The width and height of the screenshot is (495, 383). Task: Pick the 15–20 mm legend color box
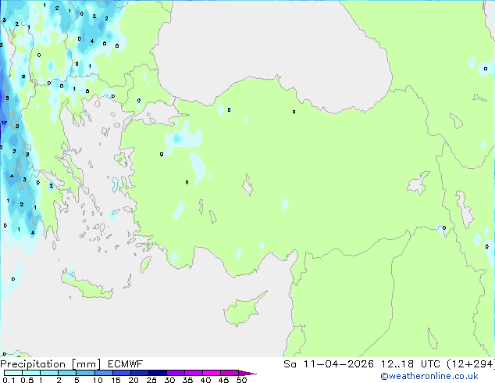(121, 373)
